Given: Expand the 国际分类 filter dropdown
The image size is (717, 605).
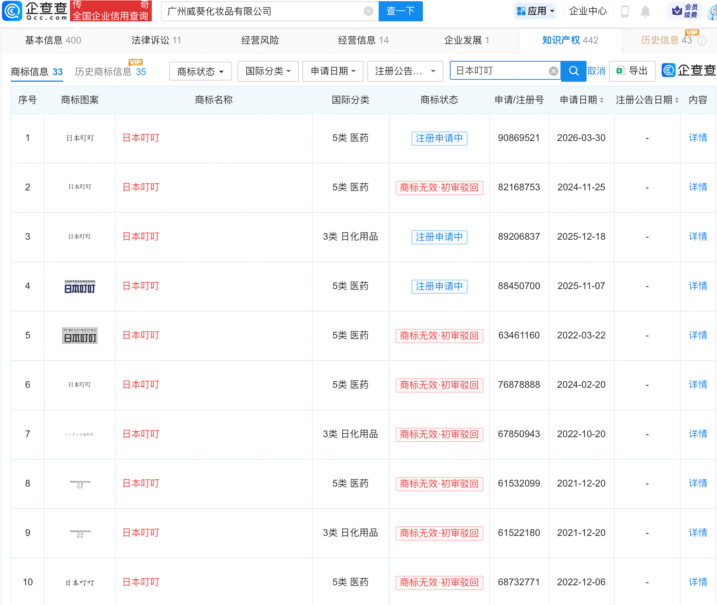Looking at the screenshot, I should tap(268, 71).
